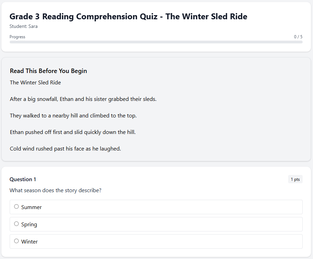Click the "Progress" label

pos(17,37)
